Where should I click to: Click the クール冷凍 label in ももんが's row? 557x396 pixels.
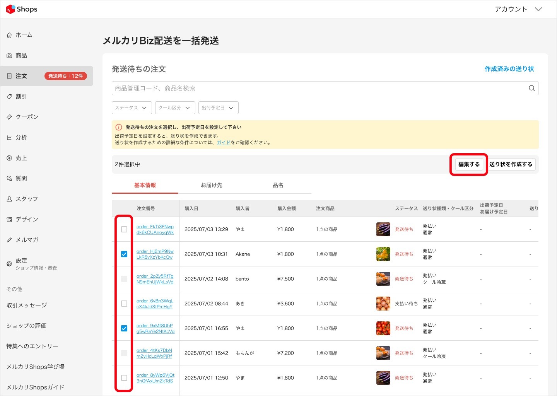point(434,356)
